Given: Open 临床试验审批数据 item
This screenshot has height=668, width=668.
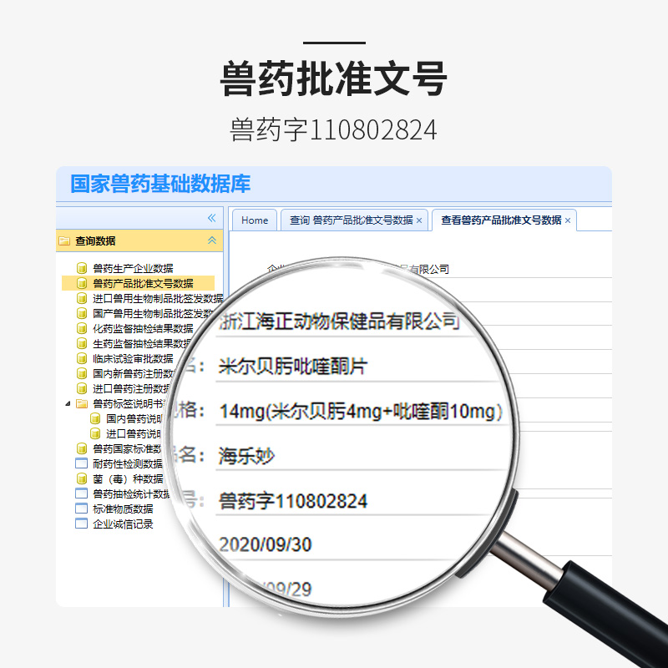Looking at the screenshot, I should (x=133, y=358).
